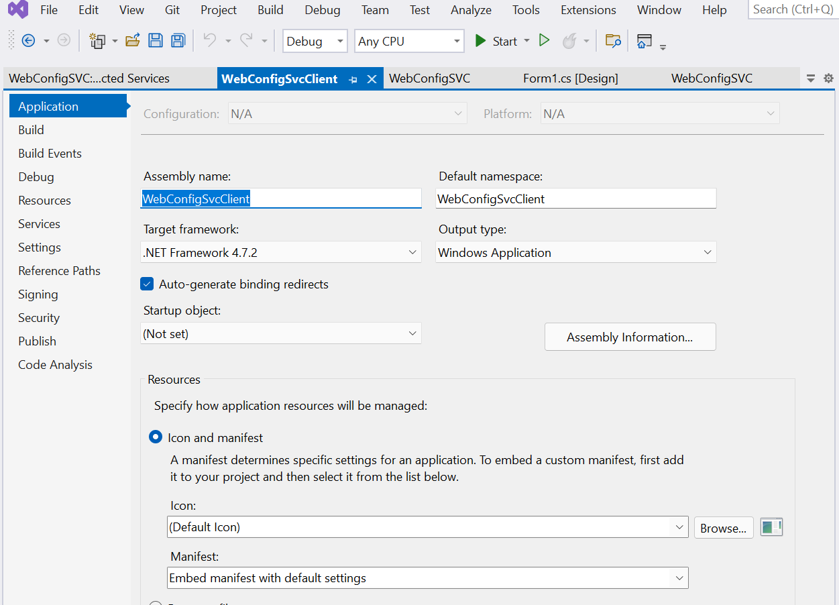Click the Hot Reload flame icon
This screenshot has height=605, width=839.
[569, 41]
